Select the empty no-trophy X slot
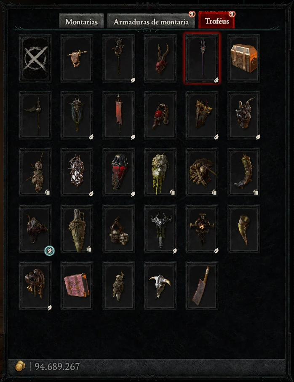 (35, 59)
